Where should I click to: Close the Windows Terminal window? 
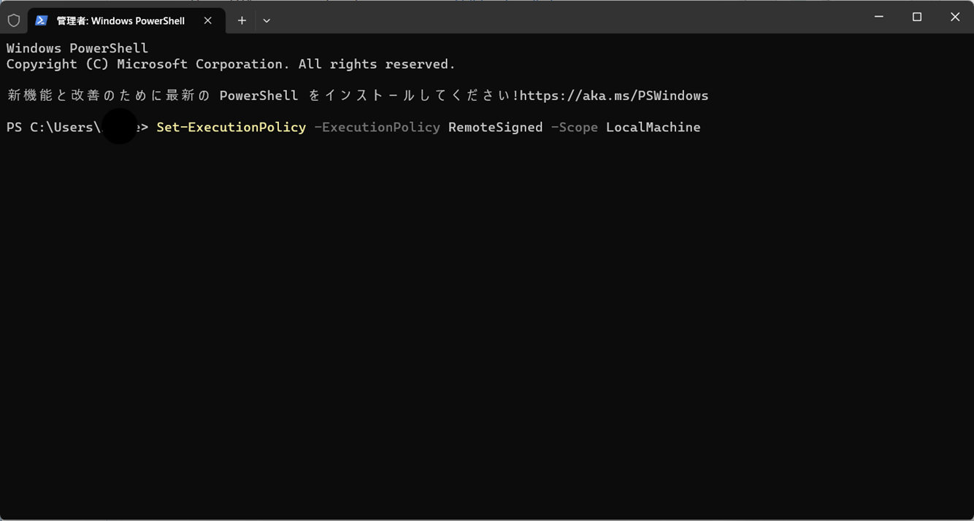click(x=955, y=16)
